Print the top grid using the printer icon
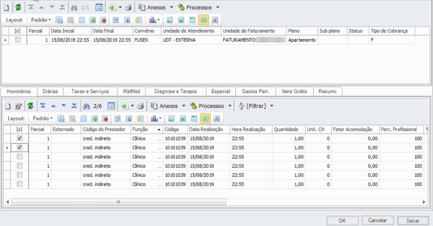This screenshot has width=433, height=226. point(128,8)
